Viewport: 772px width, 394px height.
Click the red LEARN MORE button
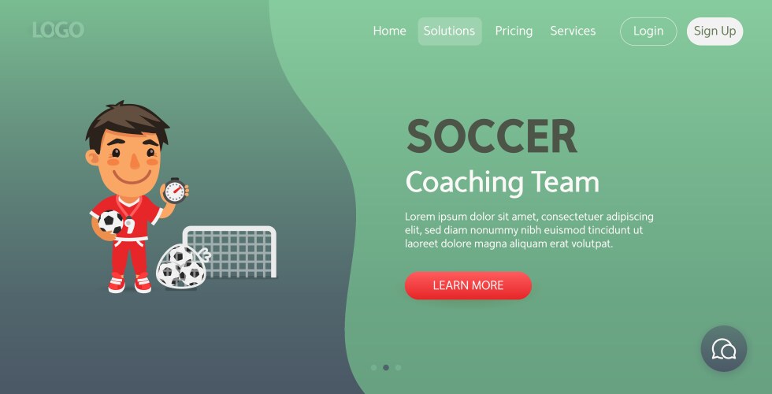468,285
